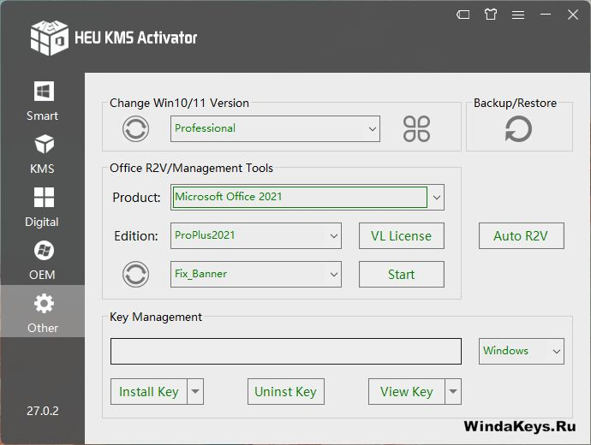Switch to the KMS tab
Screen dimensions: 591x445
[42, 154]
